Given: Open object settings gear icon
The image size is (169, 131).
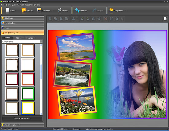Looking at the screenshot, I should point(117,19).
